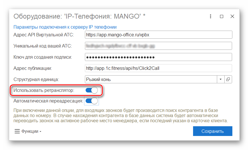
Task: Click the small arrow after the Функции label
Action: coord(40,132)
